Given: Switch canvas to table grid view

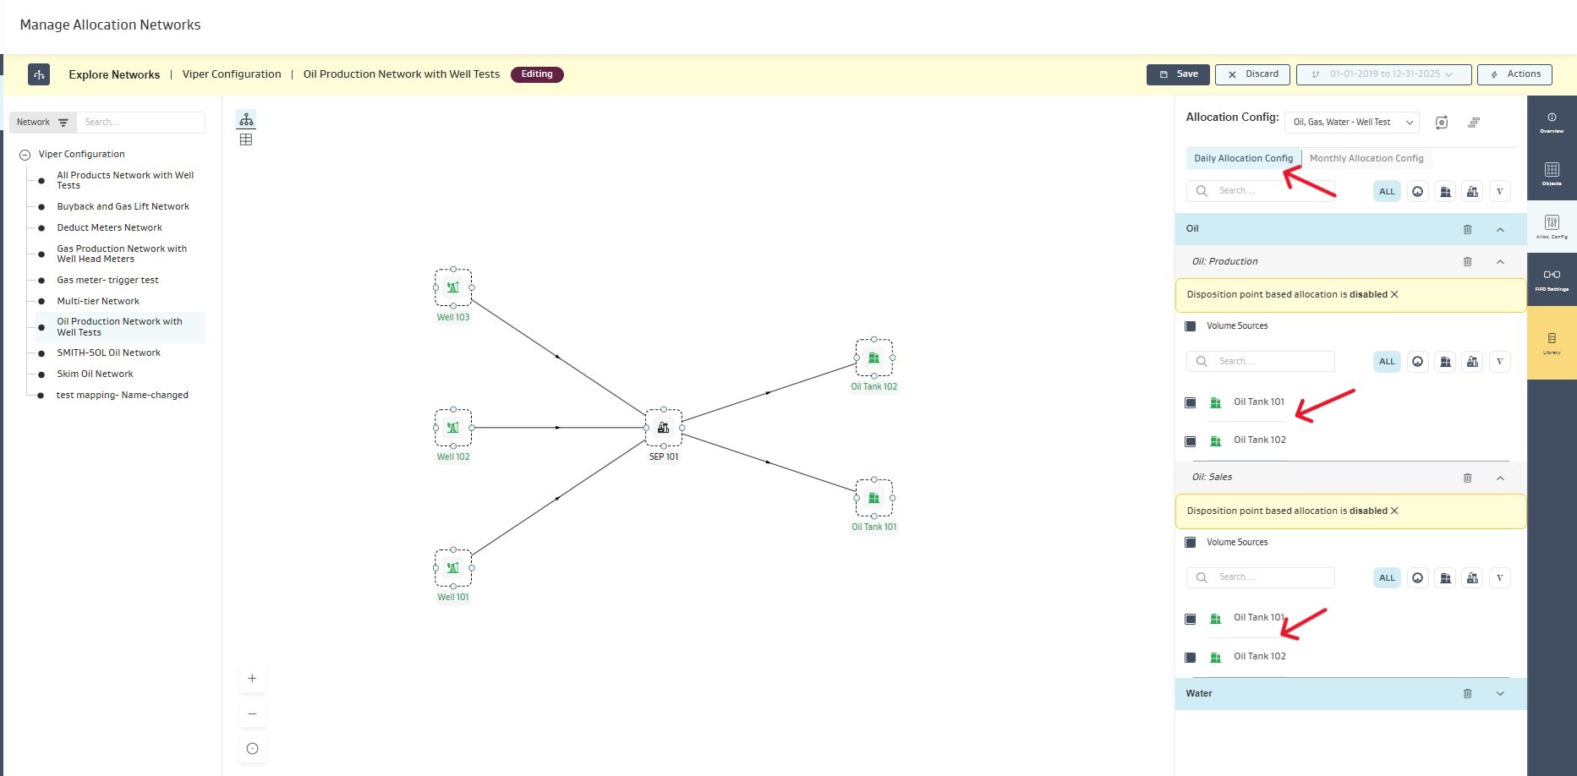Looking at the screenshot, I should pyautogui.click(x=246, y=140).
